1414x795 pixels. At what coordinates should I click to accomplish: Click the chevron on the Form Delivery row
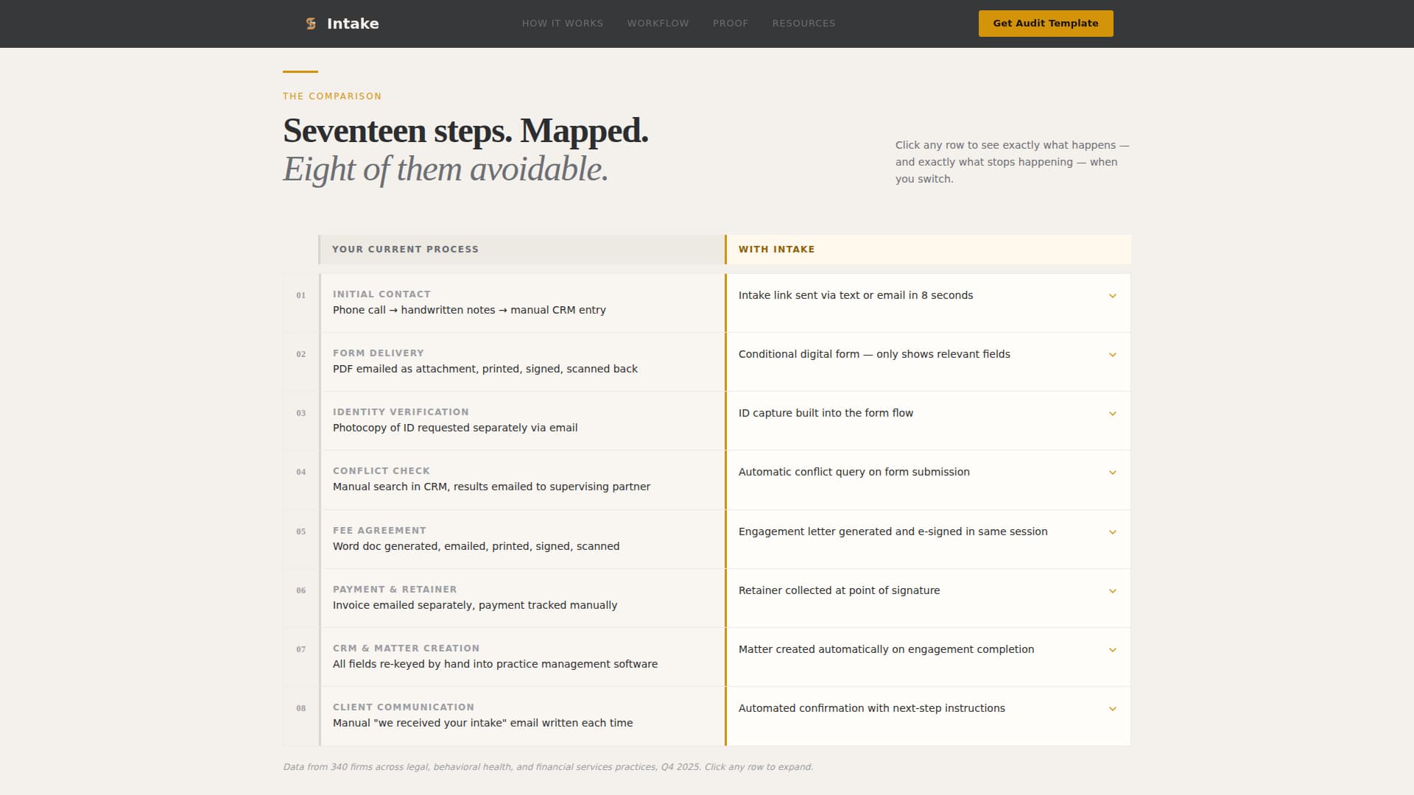tap(1112, 355)
